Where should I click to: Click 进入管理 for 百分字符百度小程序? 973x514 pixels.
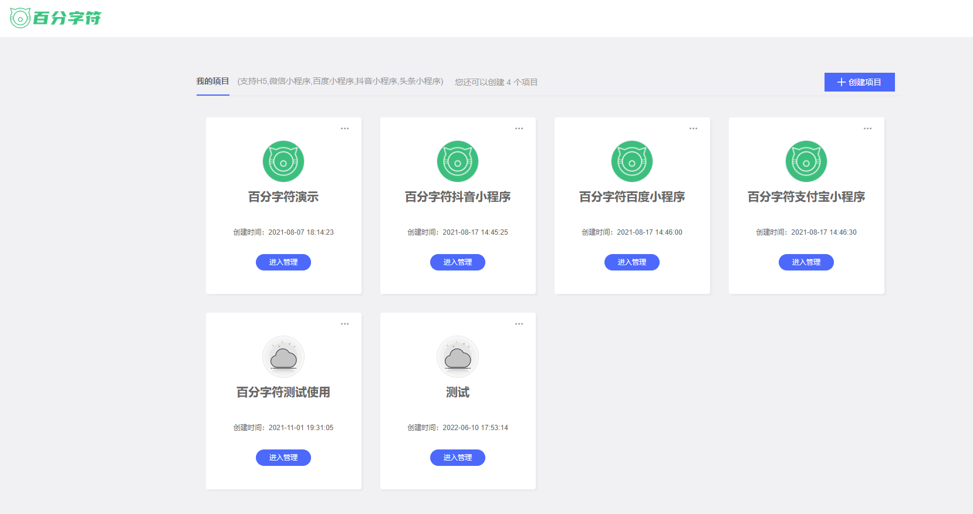(632, 262)
